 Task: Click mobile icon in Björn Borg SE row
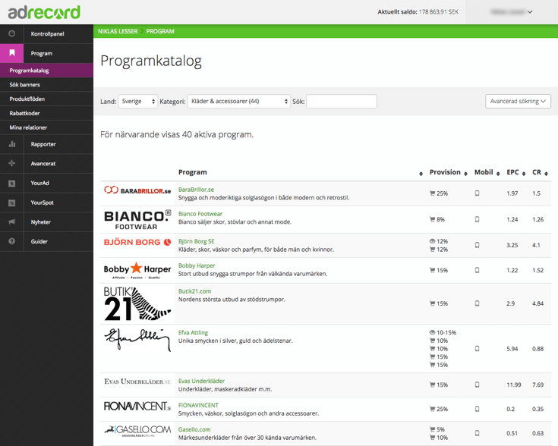point(477,245)
